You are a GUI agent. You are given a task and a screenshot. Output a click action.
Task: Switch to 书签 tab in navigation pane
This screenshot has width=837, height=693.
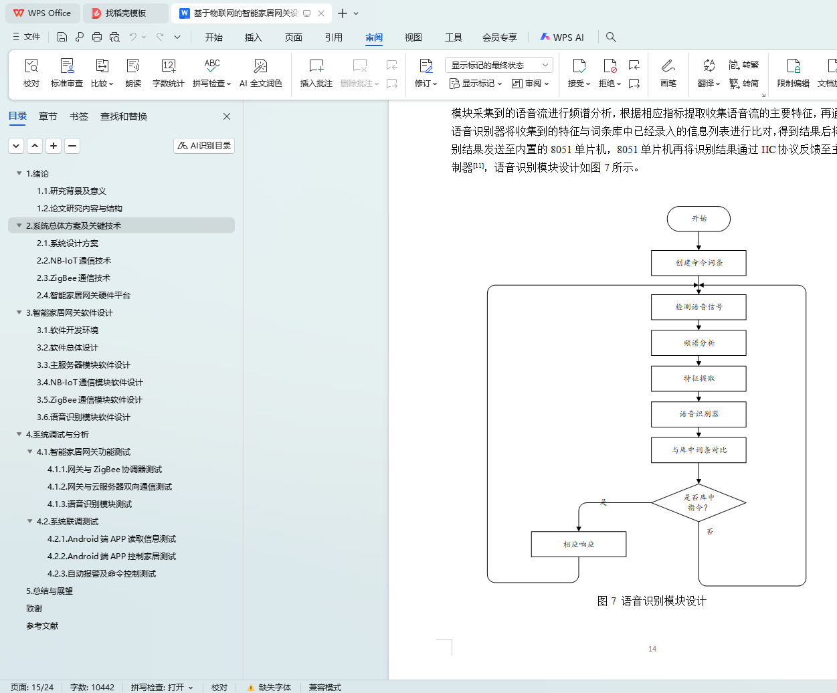[79, 116]
